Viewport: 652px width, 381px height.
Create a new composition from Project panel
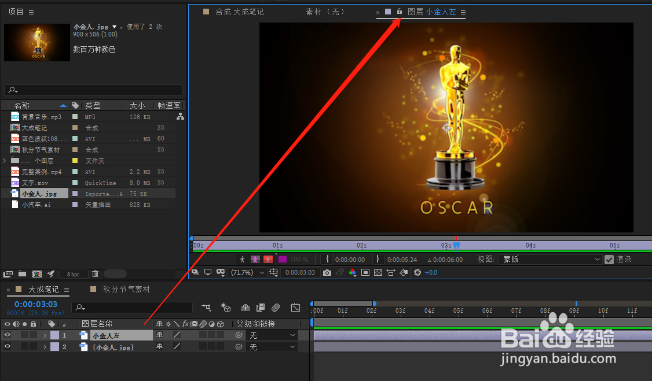point(36,274)
